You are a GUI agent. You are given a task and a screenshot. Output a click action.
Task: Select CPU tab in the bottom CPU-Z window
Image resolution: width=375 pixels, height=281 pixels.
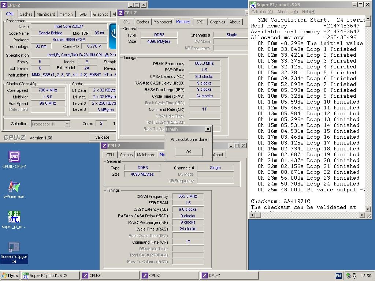pyautogui.click(x=110, y=155)
